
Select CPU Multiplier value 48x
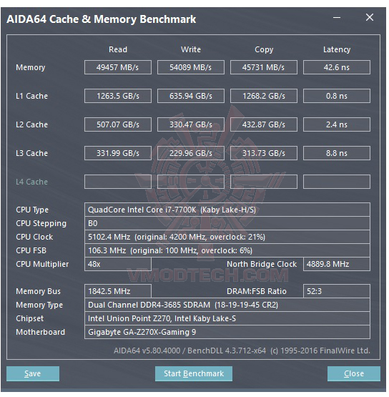(118, 265)
